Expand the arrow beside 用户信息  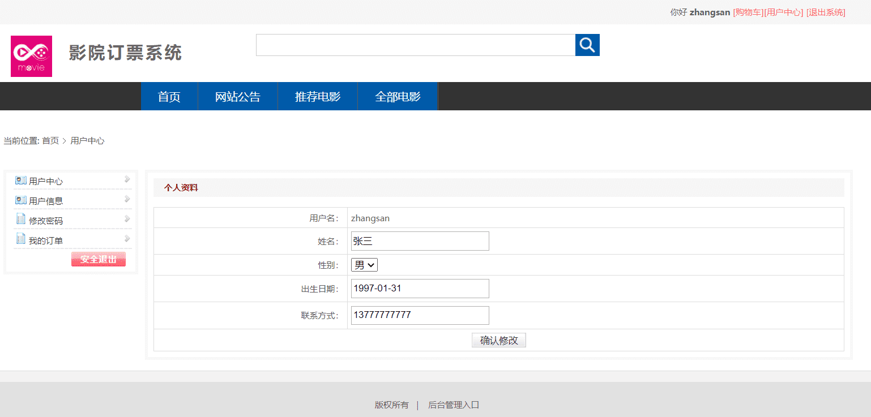pos(127,199)
